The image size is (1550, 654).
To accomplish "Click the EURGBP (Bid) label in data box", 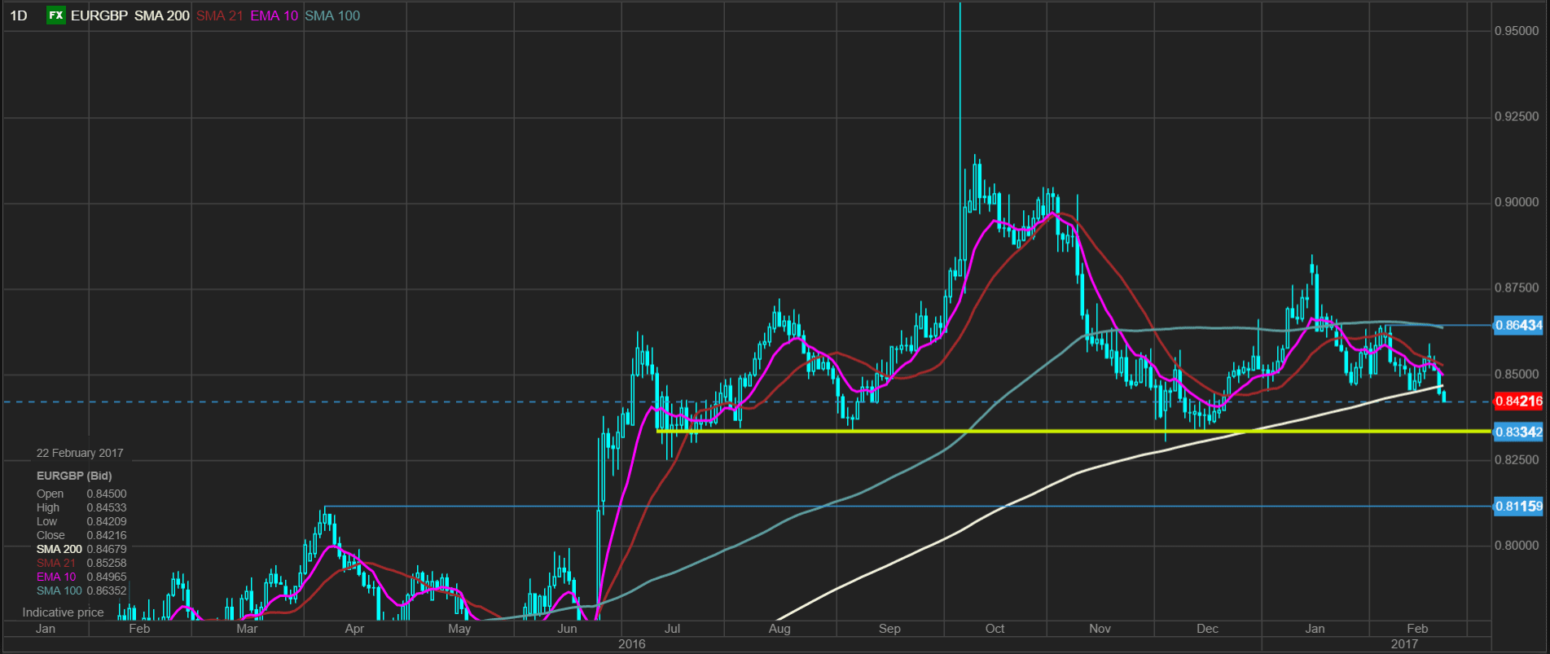I will coord(74,476).
